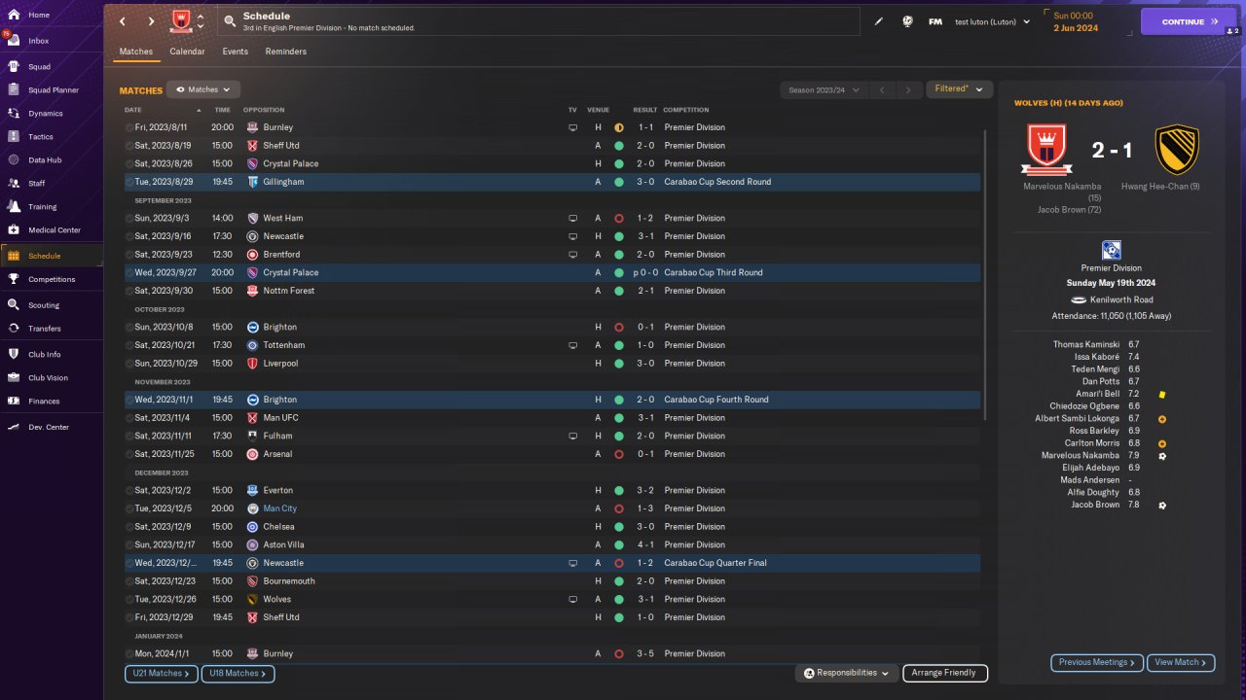Open the Schedule item in the sidebar

coord(51,256)
